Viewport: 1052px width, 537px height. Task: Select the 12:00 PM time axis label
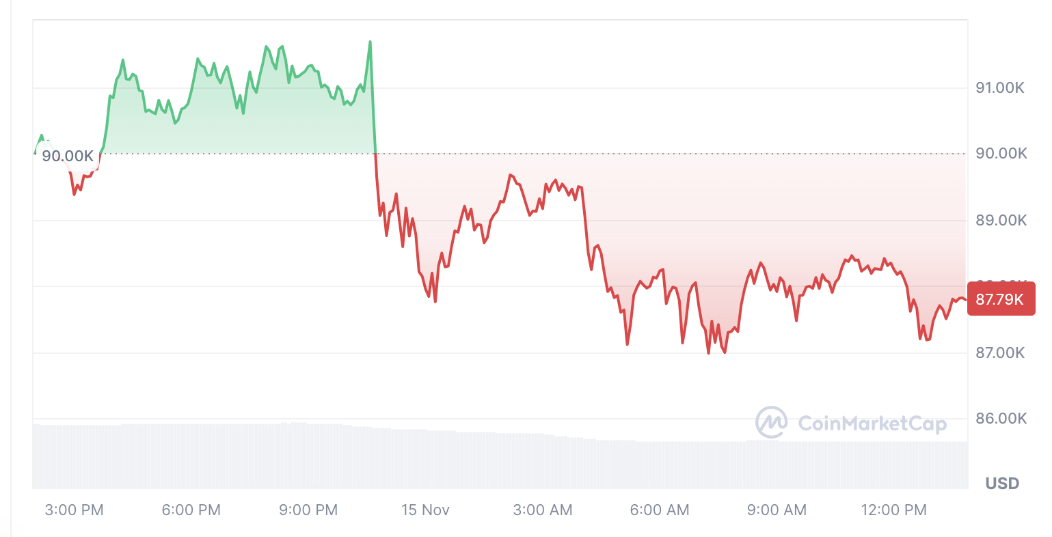point(894,510)
